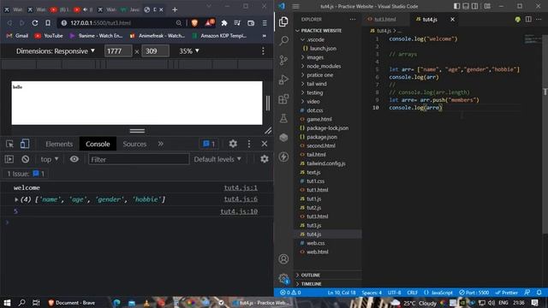This screenshot has height=308, width=548.
Task: Open Dimensions: Responsive dropdown
Action: pos(55,51)
